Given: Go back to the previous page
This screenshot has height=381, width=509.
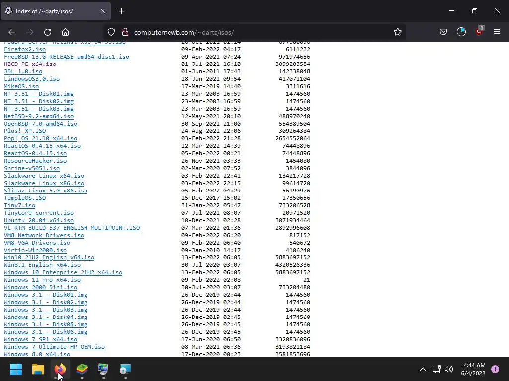Looking at the screenshot, I should tap(12, 32).
